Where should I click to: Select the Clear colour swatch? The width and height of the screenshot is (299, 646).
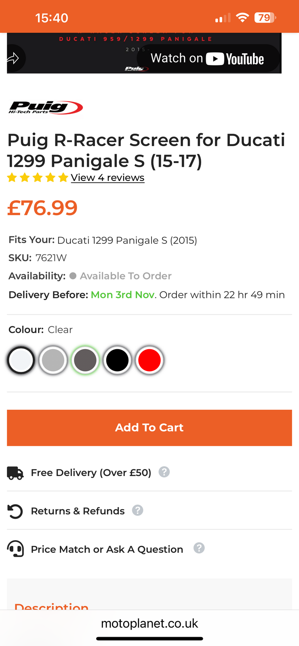click(21, 360)
